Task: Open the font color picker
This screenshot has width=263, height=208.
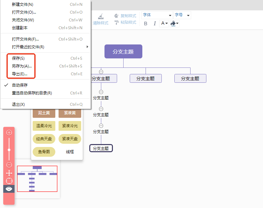Action: (x=164, y=23)
